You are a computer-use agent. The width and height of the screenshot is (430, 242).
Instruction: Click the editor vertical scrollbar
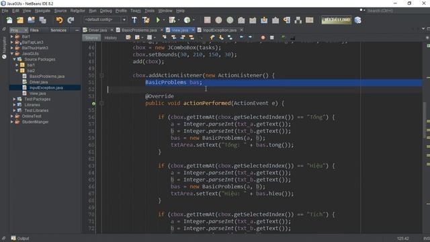point(424,120)
